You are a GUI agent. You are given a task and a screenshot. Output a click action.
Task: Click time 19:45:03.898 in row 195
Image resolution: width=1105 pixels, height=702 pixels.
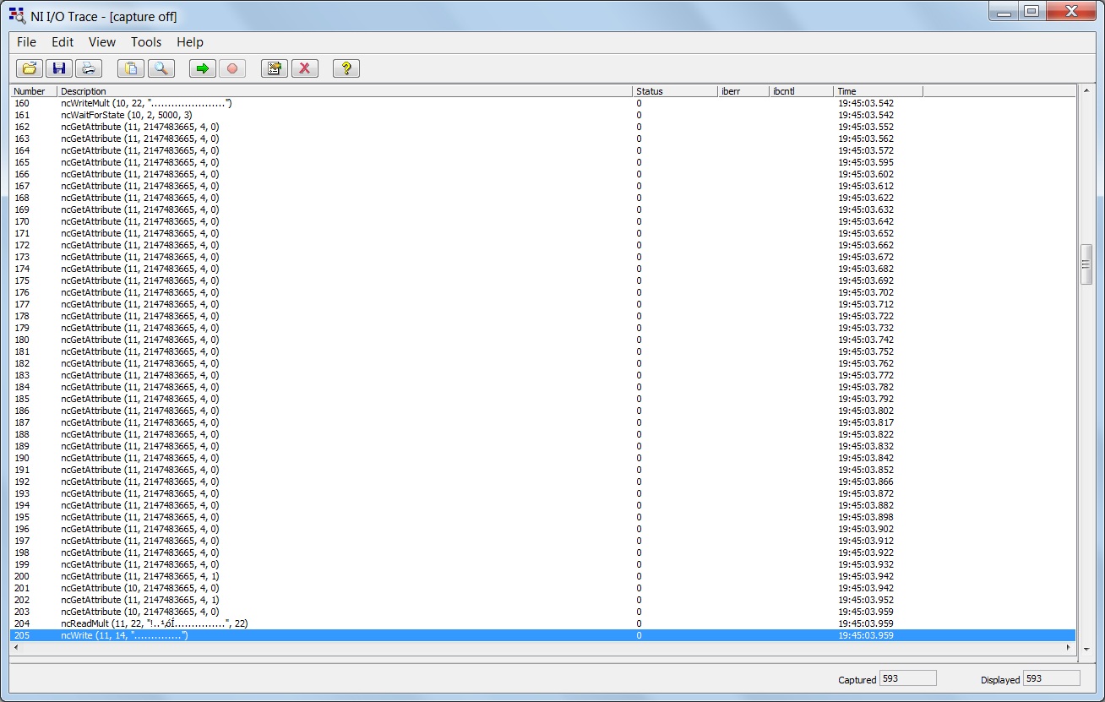(x=866, y=517)
